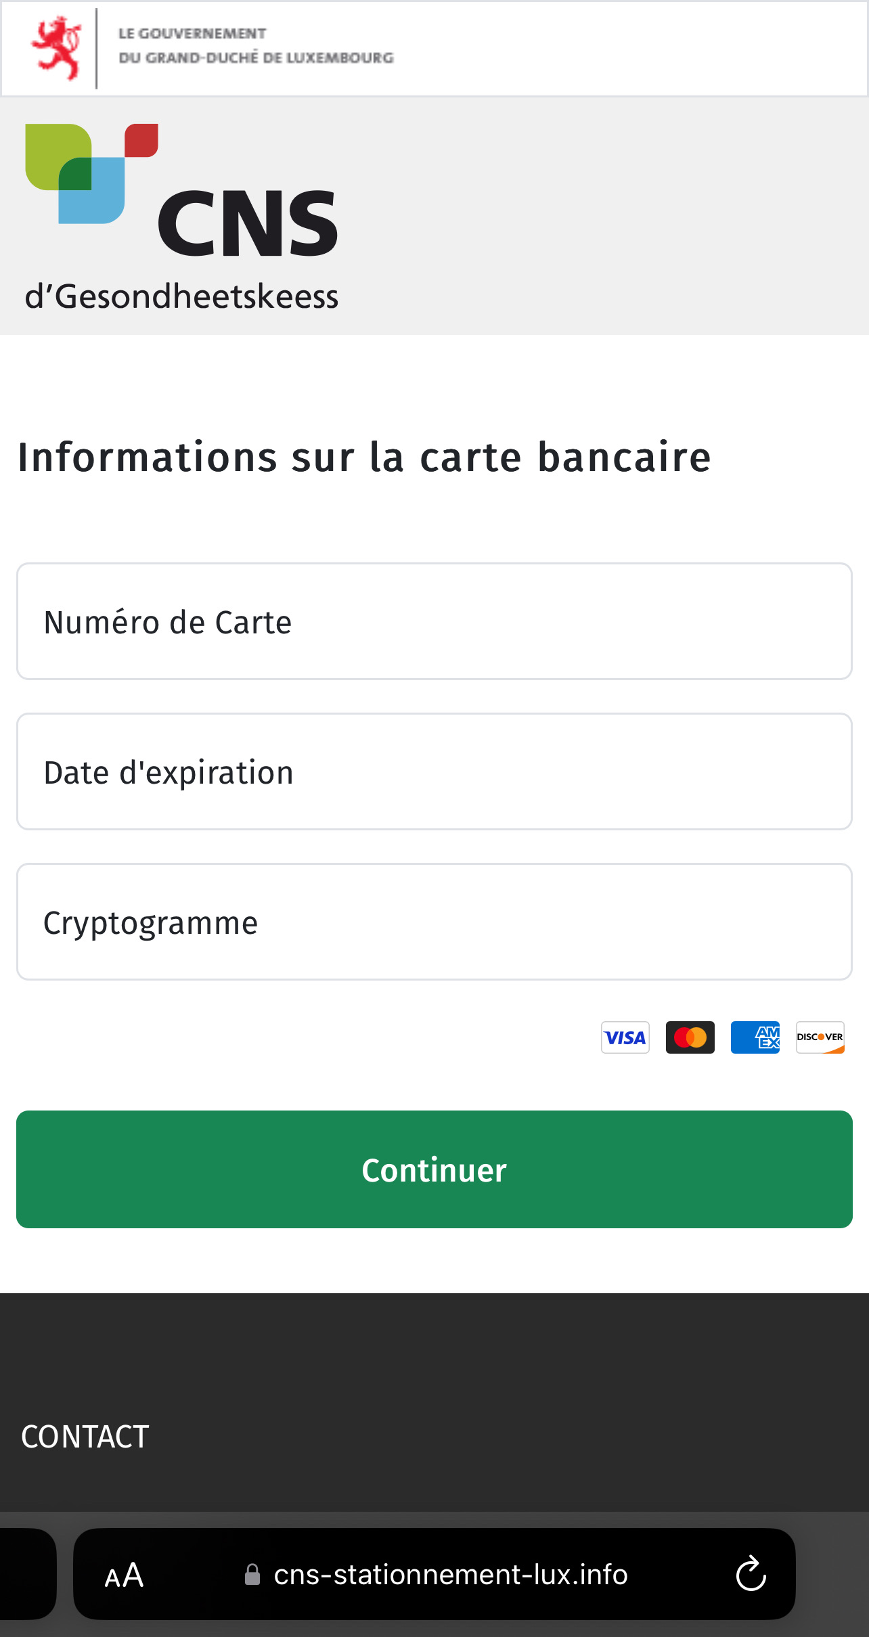The height and width of the screenshot is (1637, 869).
Task: Switch to the adjacent tab at left
Action: 27,1575
